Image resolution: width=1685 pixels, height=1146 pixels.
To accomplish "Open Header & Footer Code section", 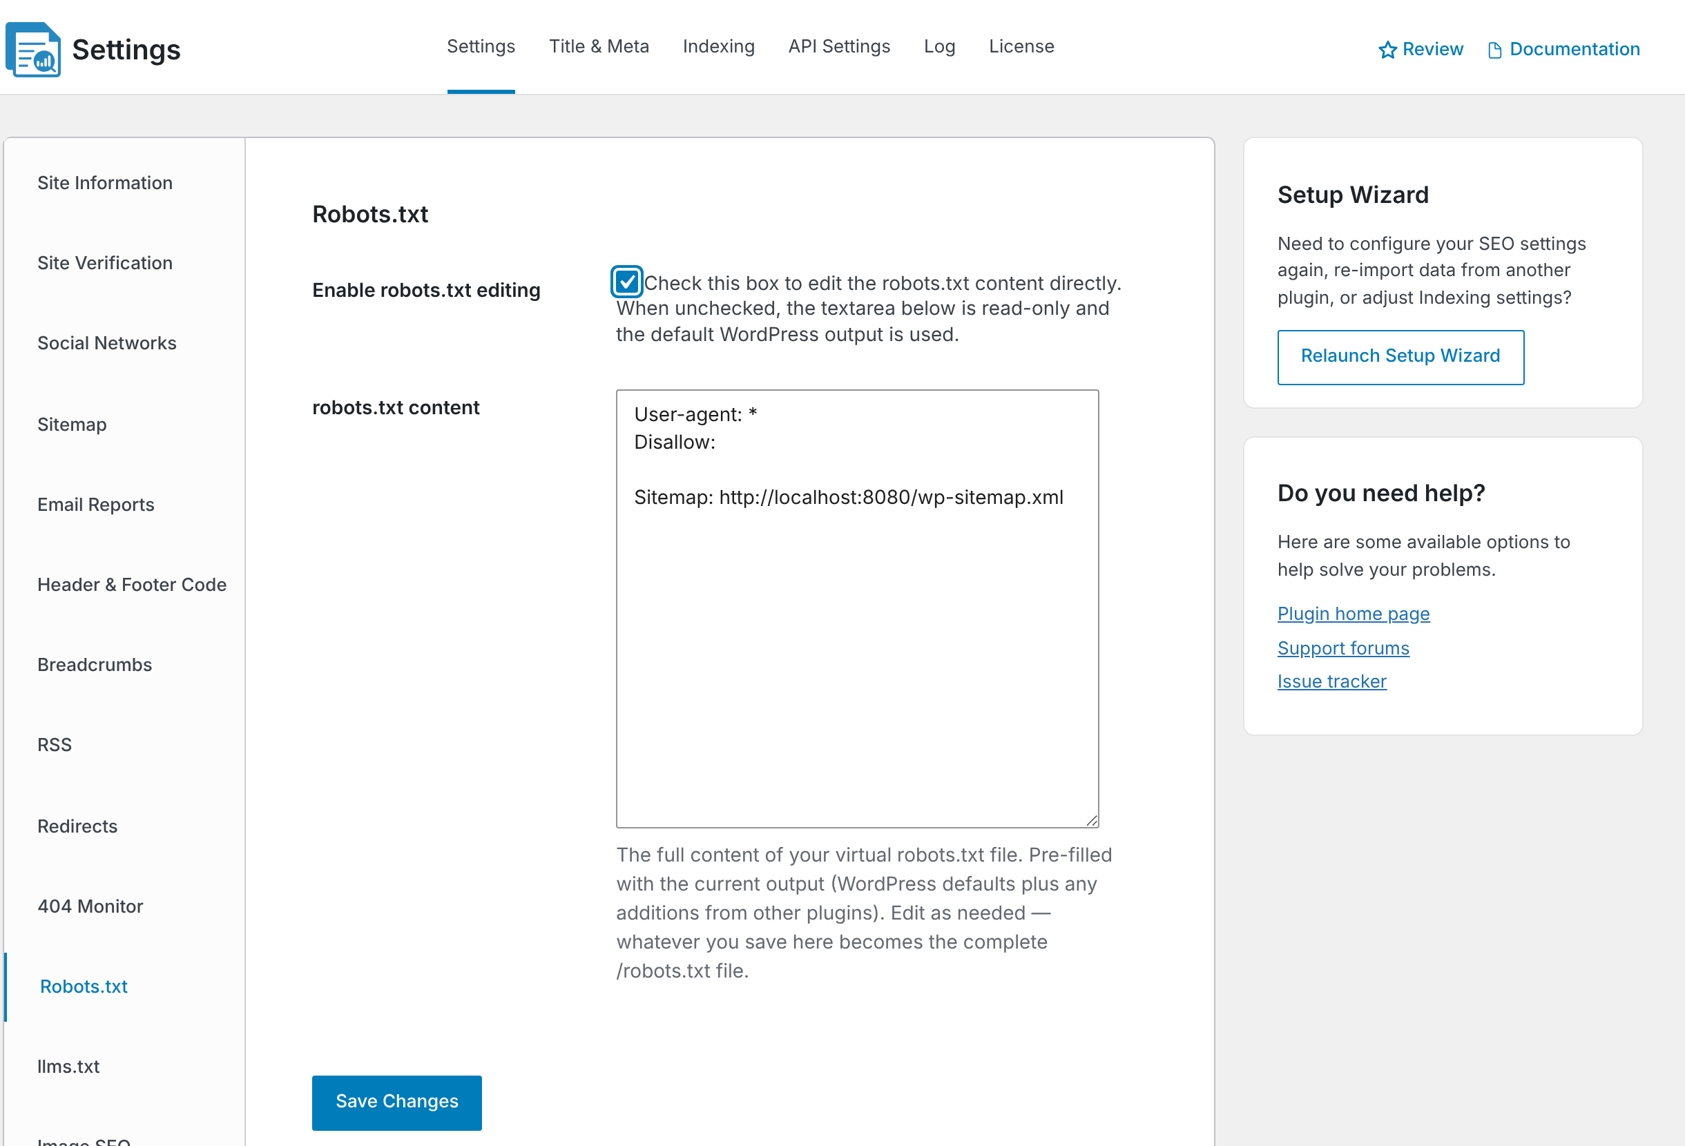I will [132, 585].
